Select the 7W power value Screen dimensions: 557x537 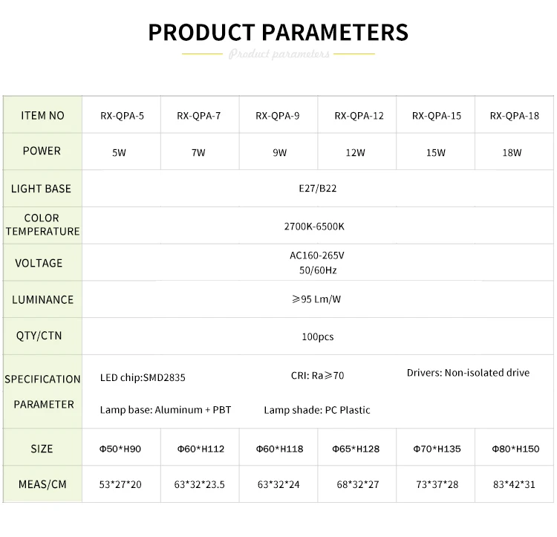198,153
